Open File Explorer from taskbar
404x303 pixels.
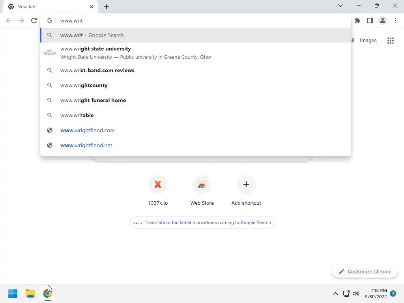click(30, 294)
